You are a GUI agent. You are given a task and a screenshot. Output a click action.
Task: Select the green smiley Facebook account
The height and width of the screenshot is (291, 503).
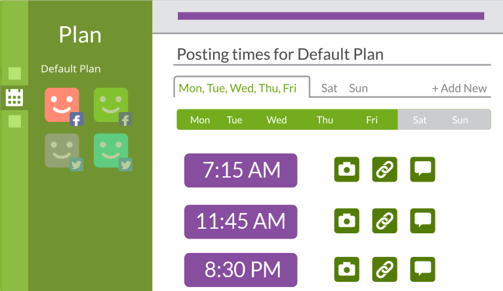tap(113, 106)
